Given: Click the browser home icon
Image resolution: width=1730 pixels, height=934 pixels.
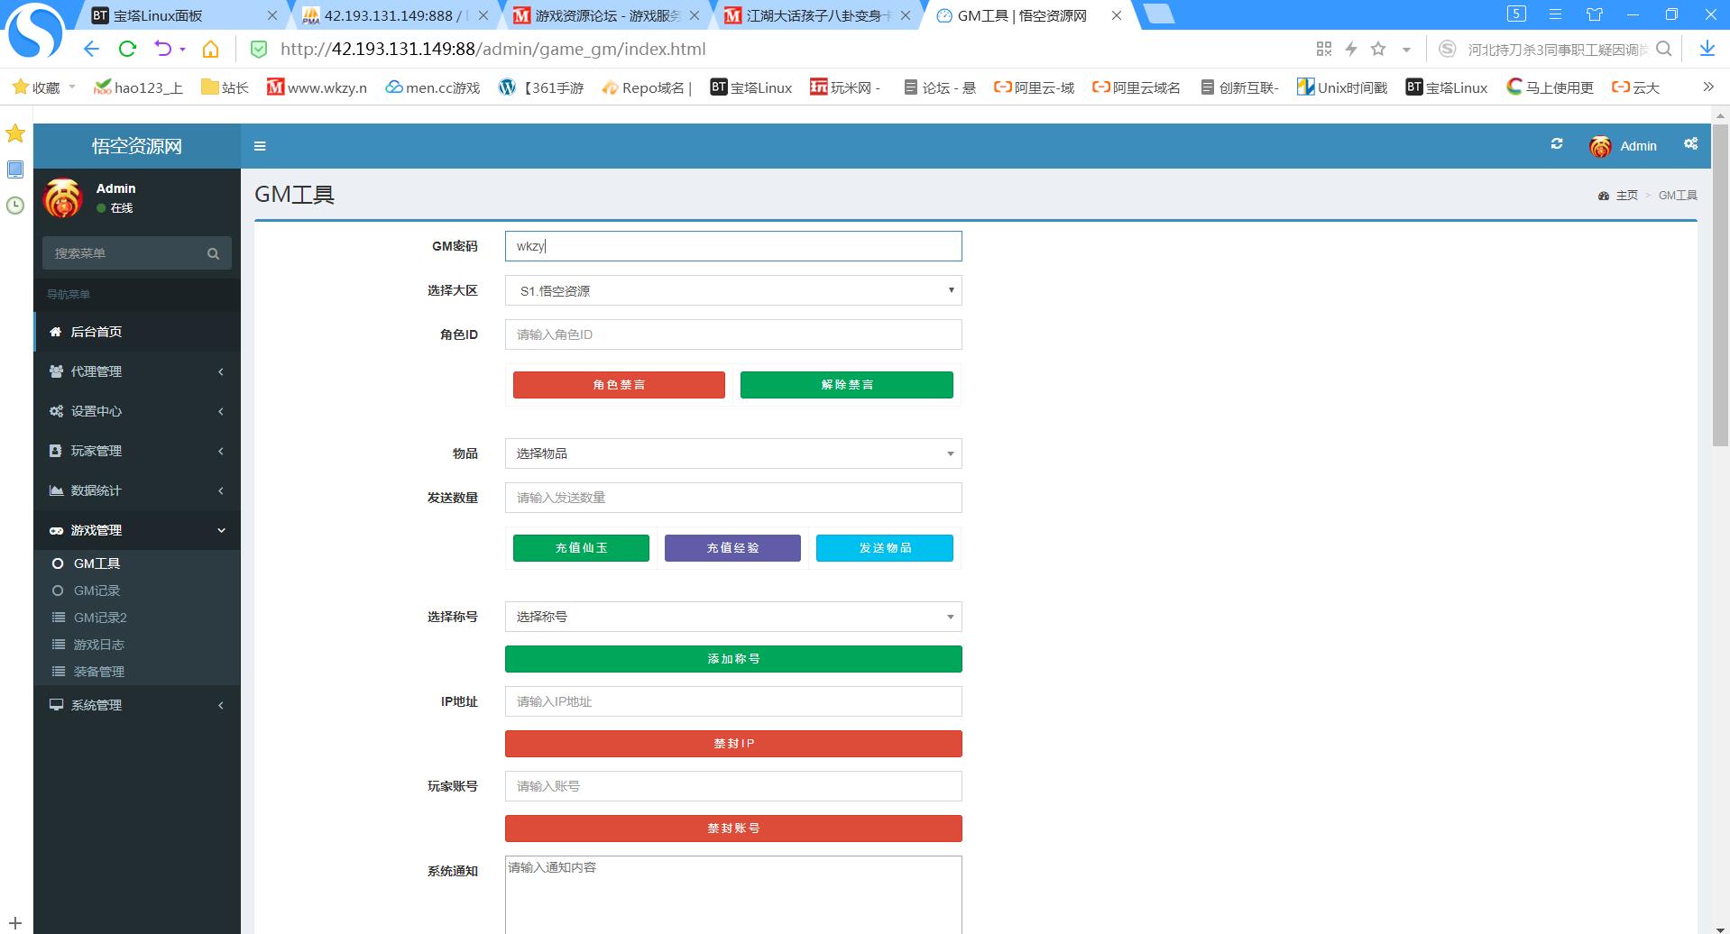Looking at the screenshot, I should point(210,49).
